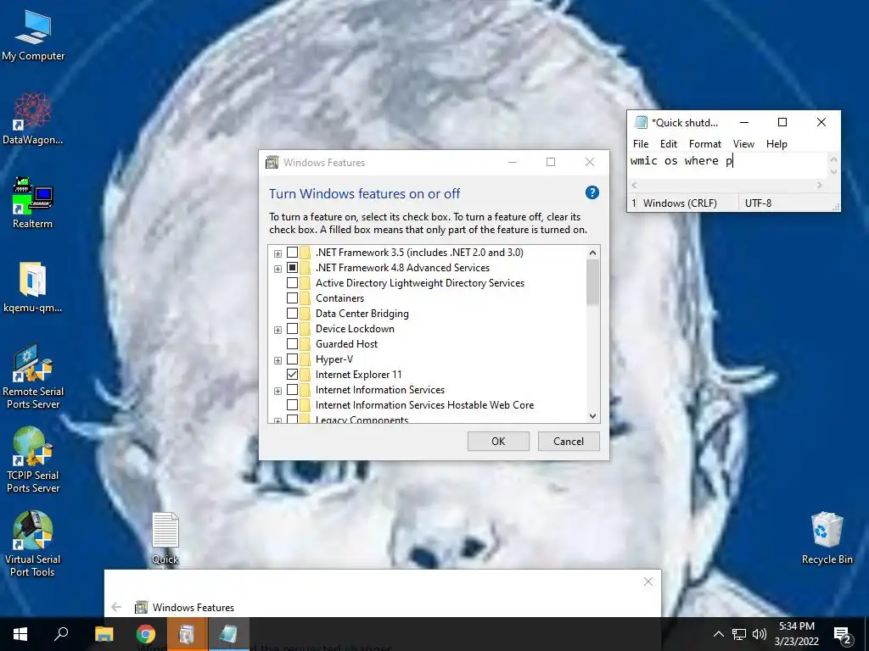
Task: Select the Containers feature label
Action: pos(339,298)
